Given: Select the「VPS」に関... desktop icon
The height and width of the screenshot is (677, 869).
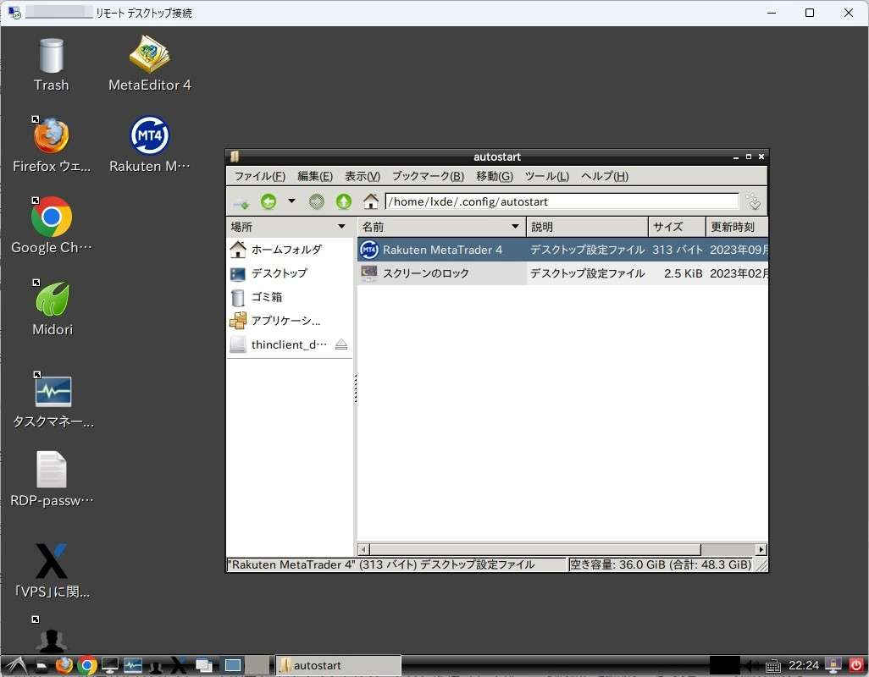Looking at the screenshot, I should pos(53,570).
